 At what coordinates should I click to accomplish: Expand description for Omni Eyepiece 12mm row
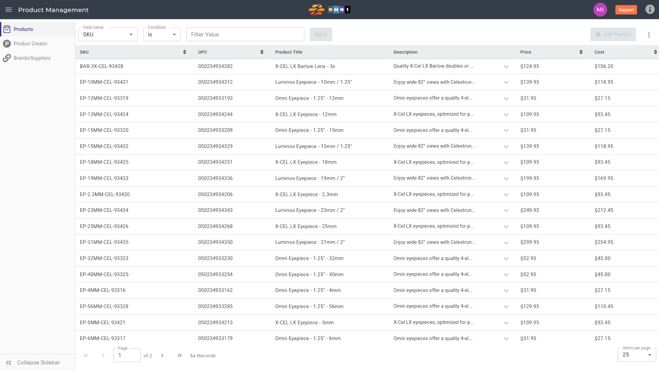click(506, 99)
